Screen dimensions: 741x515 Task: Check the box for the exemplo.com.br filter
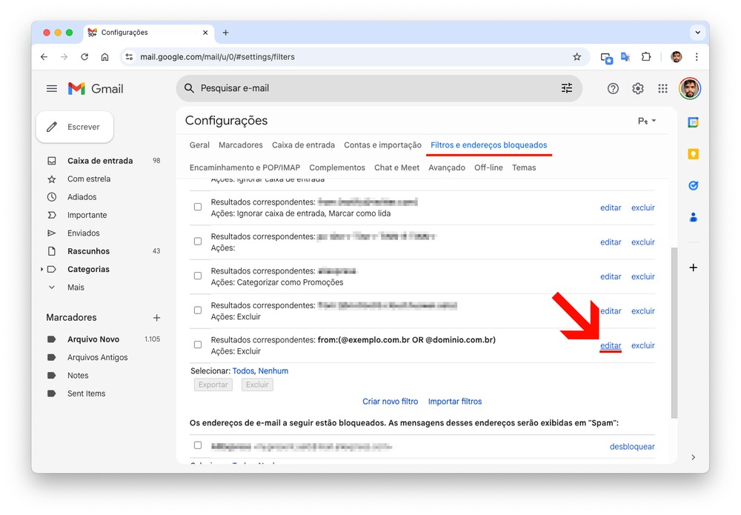[x=198, y=345]
